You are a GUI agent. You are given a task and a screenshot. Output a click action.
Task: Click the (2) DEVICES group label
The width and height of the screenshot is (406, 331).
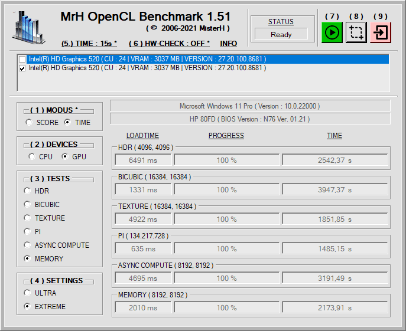pos(54,145)
